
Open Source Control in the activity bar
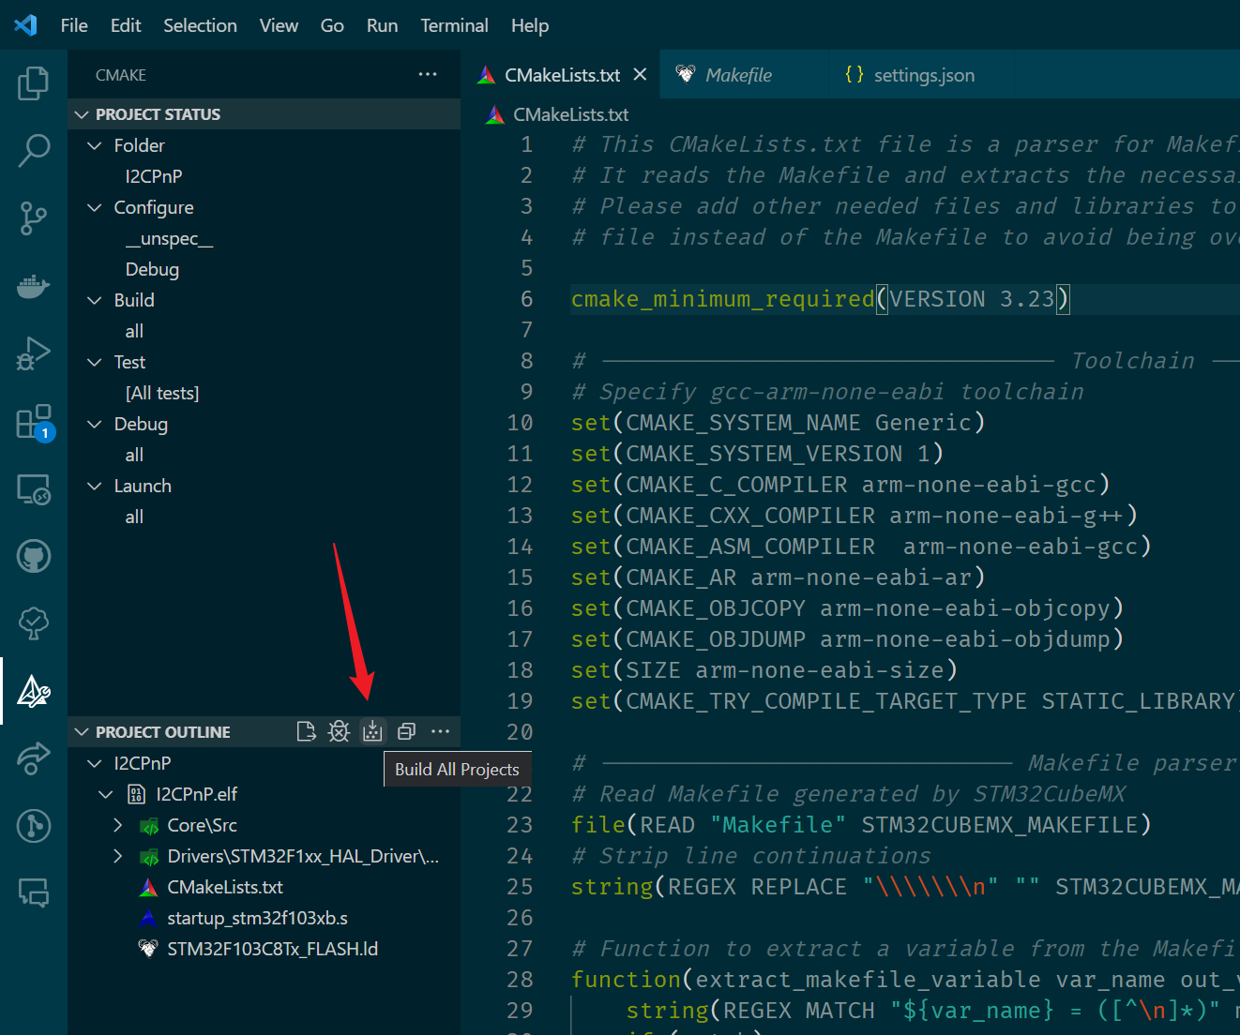point(34,217)
